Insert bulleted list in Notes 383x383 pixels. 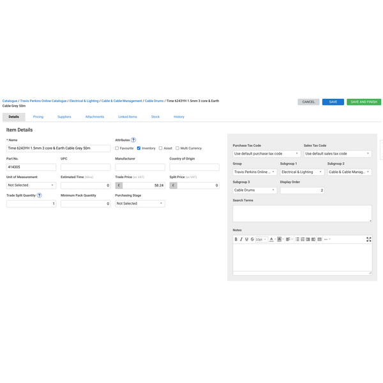(x=297, y=239)
